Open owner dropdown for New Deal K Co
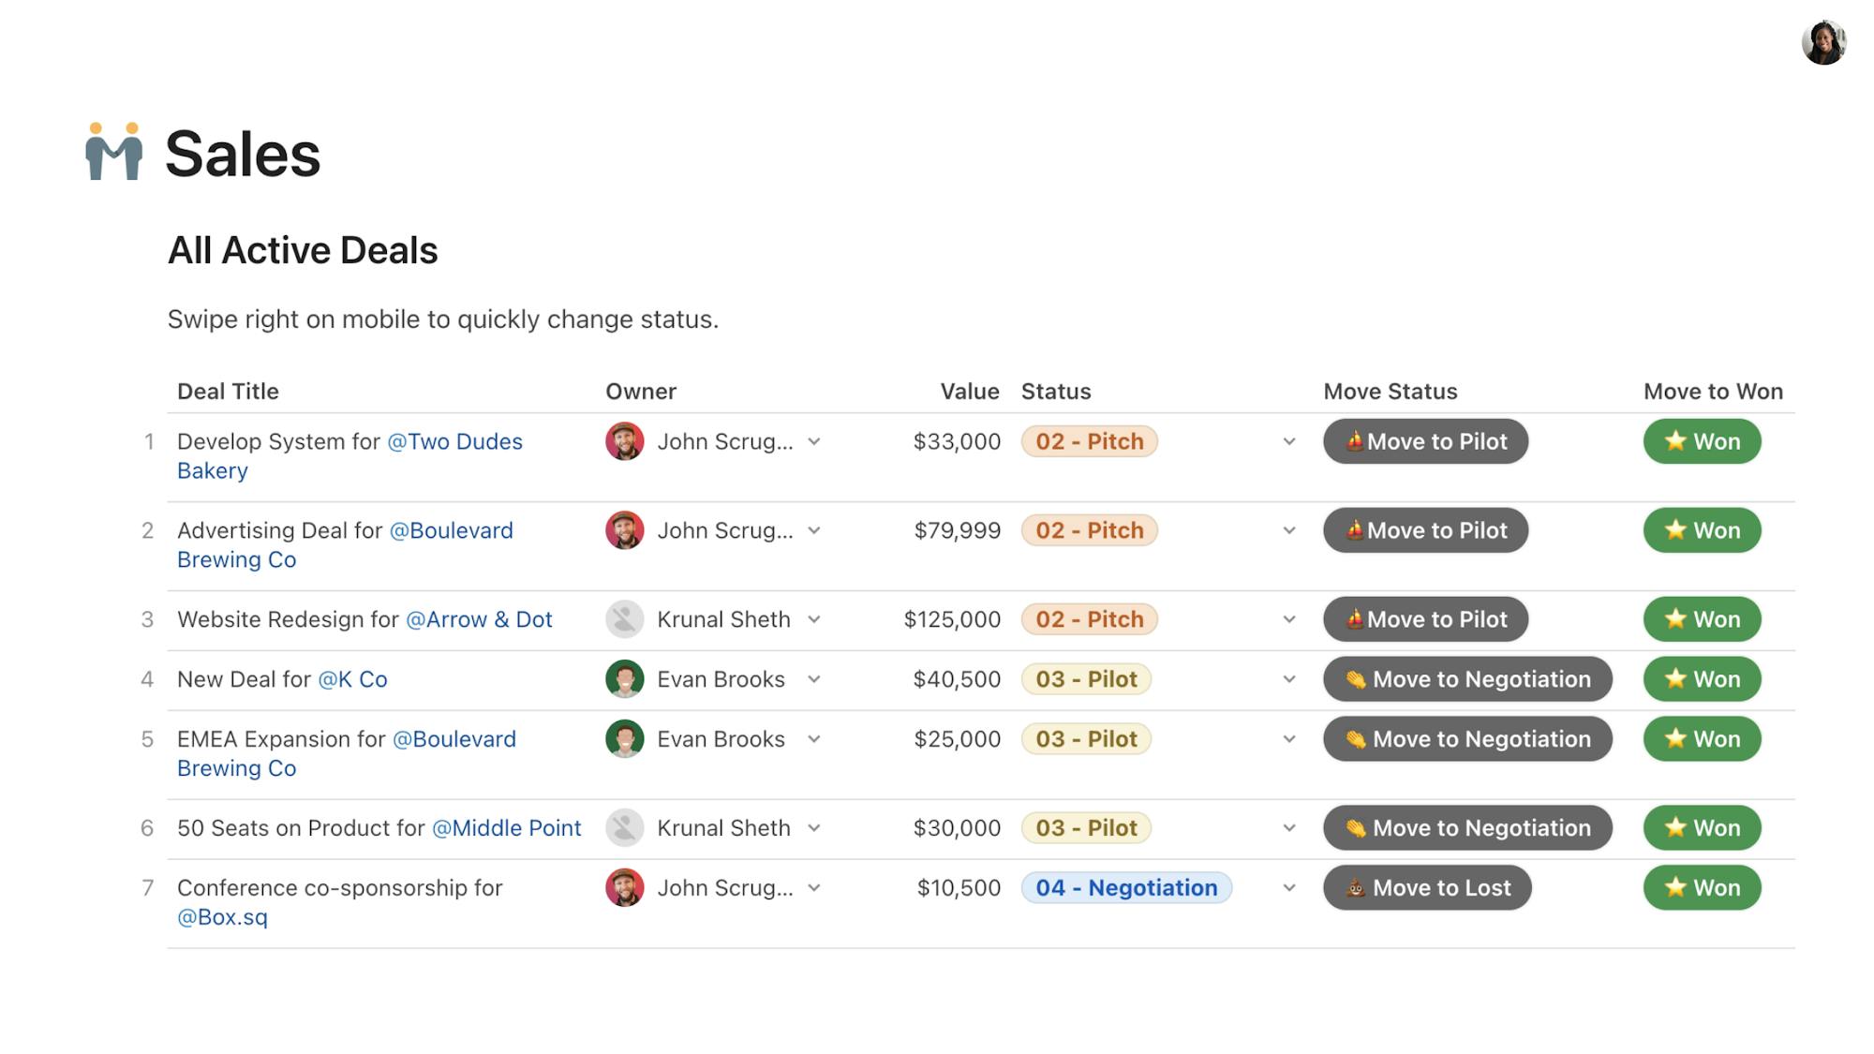The image size is (1874, 1054). click(x=814, y=679)
